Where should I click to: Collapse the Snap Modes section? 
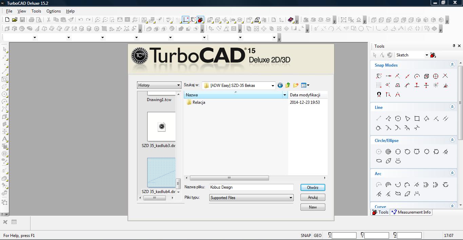click(x=452, y=65)
